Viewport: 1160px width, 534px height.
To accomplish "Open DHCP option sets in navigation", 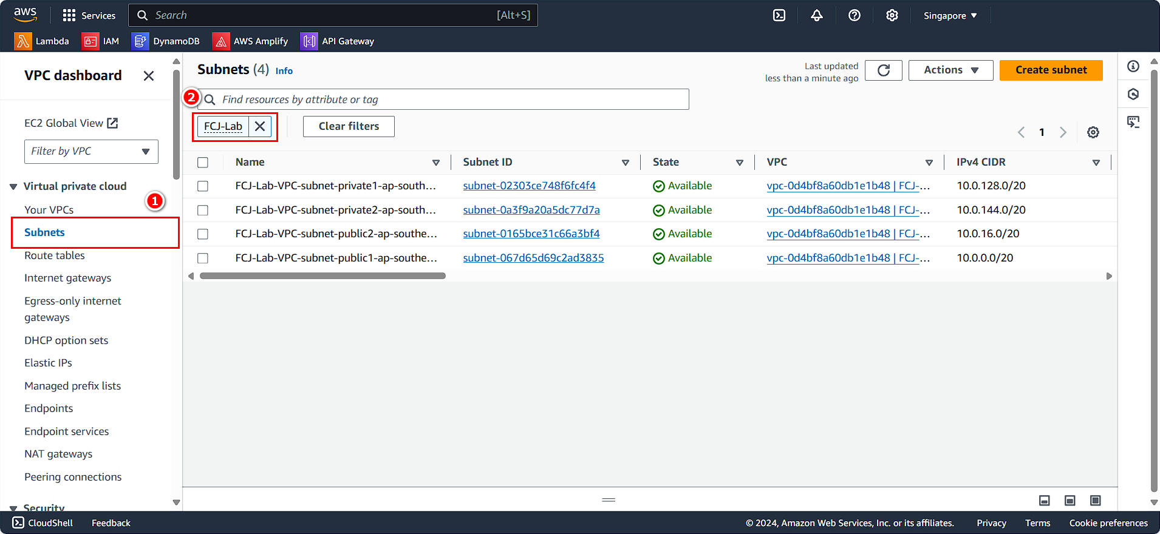I will click(x=66, y=340).
